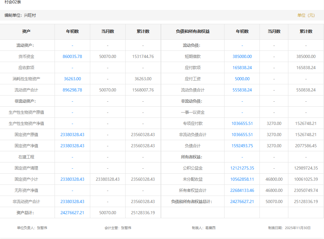Select the 负债和所有者权益 column header
Screen dimensions: 324x239
pyautogui.click(x=193, y=31)
